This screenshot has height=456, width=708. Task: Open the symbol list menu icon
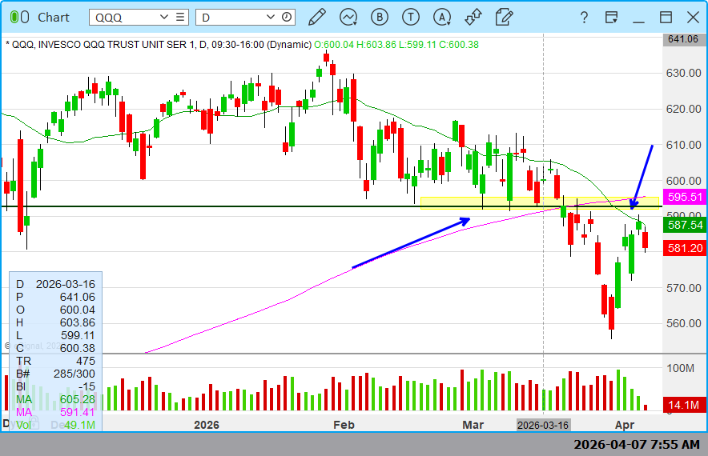(x=180, y=17)
